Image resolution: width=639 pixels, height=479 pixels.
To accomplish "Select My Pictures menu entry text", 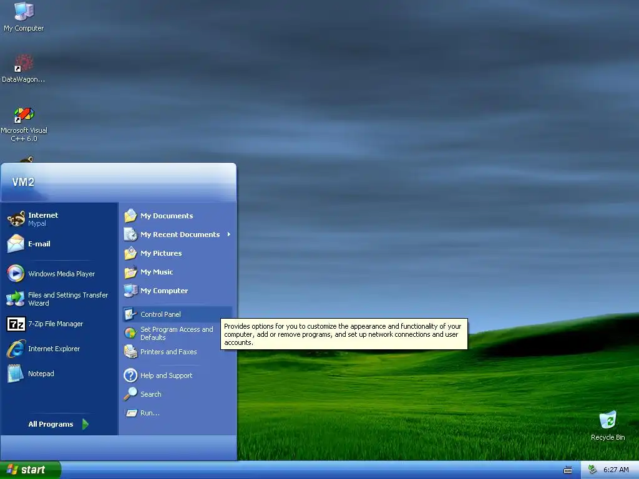I will click(x=161, y=253).
